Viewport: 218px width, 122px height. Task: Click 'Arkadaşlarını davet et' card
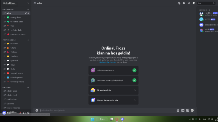114,70
